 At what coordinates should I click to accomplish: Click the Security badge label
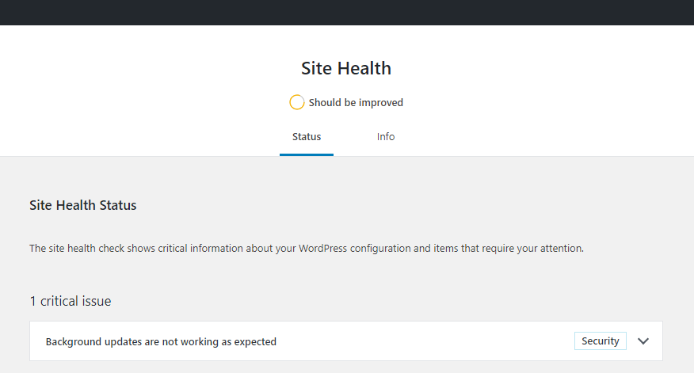(x=601, y=341)
